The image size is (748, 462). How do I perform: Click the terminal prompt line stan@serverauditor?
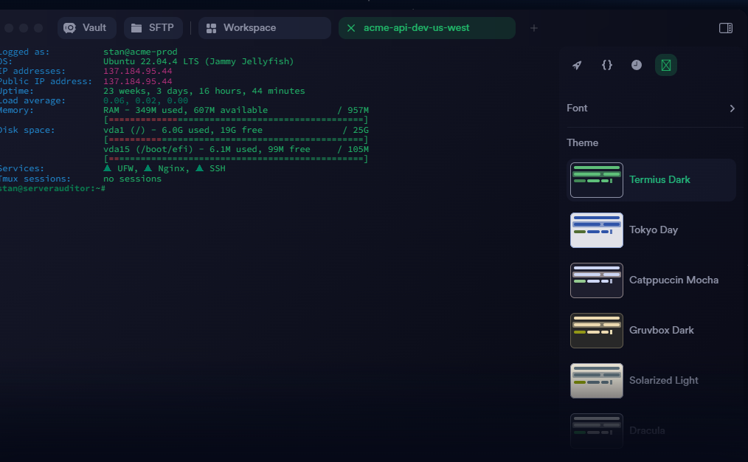point(52,188)
